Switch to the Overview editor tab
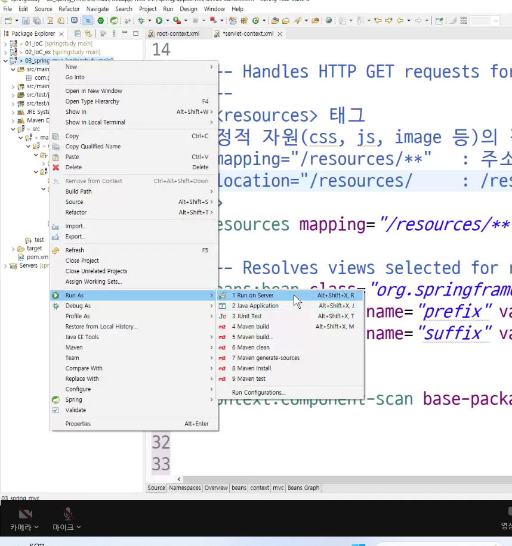512x546 pixels. click(x=216, y=488)
